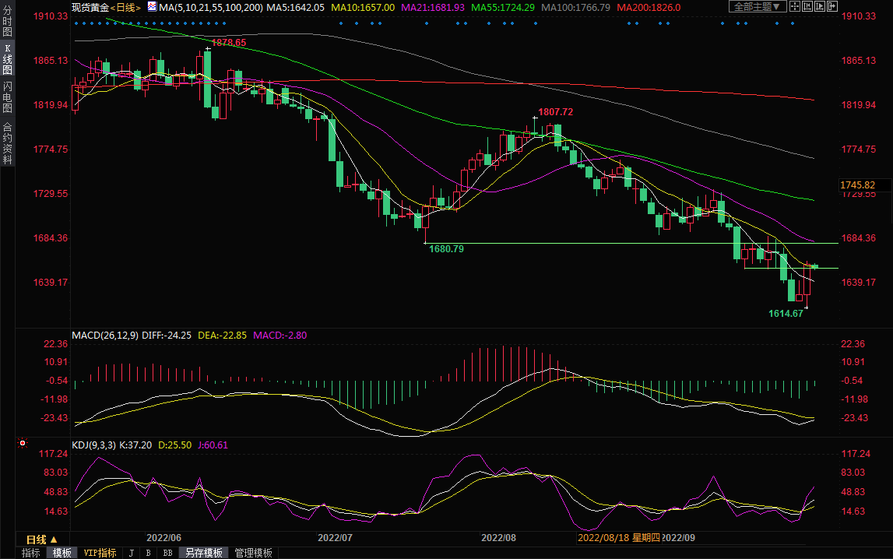The image size is (893, 559).
Task: Open 合约资料 in the sidebar
Action: click(7, 143)
